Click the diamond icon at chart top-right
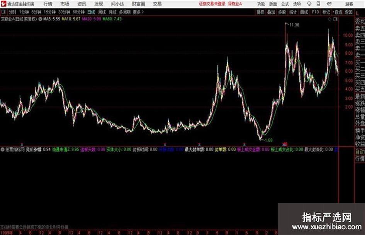This screenshot has height=235, width=365. click(x=329, y=19)
